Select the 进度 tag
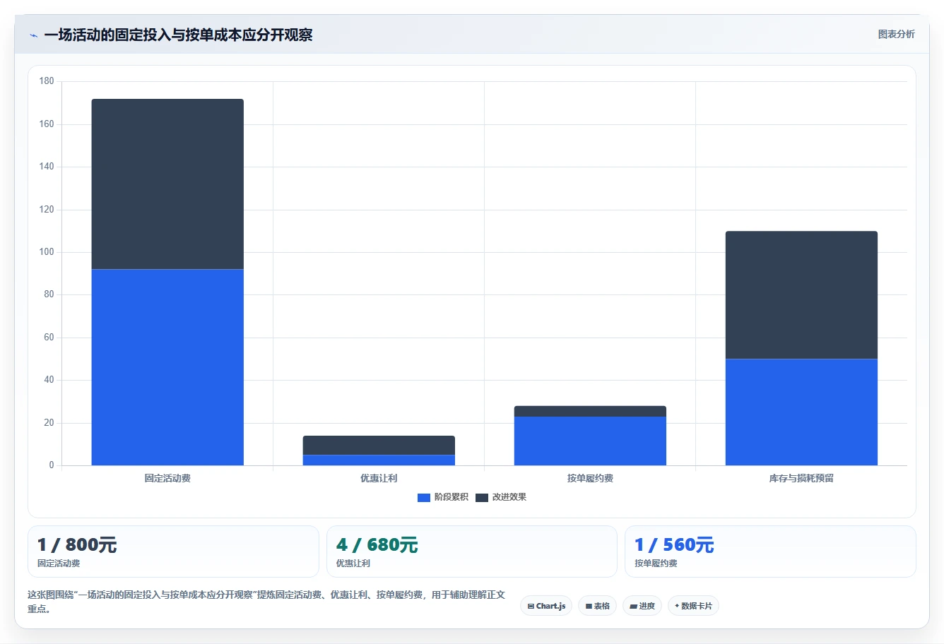Image resolution: width=944 pixels, height=644 pixels. (642, 606)
